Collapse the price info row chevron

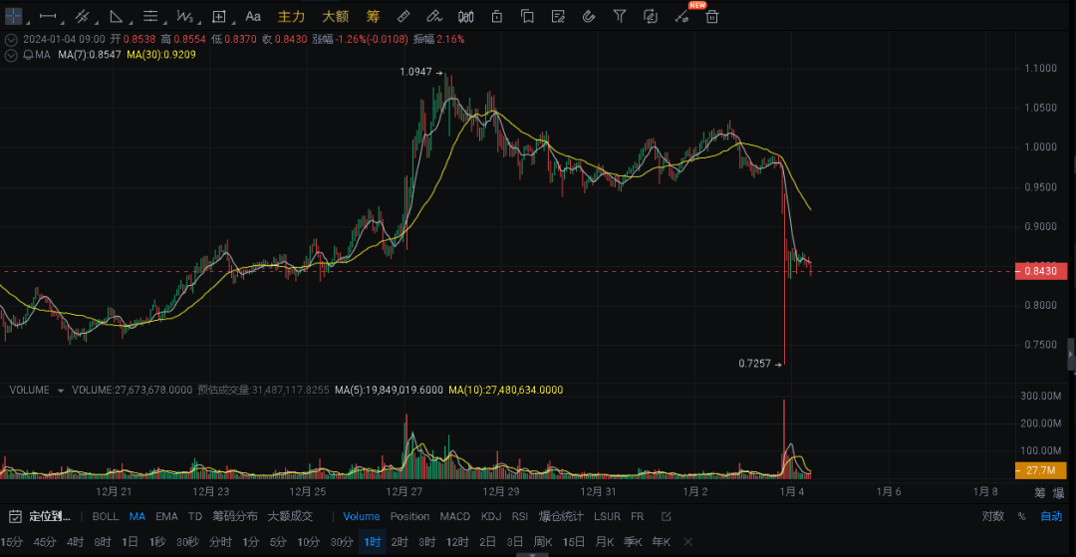click(10, 41)
